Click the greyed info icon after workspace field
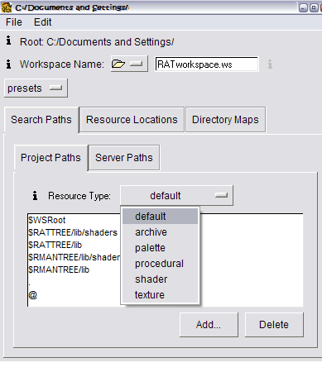Screen dimensions: 322x372 click(270, 64)
